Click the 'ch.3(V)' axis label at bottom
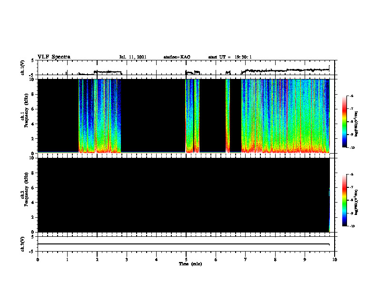Screen dimensions: 377x291 (x=23, y=244)
